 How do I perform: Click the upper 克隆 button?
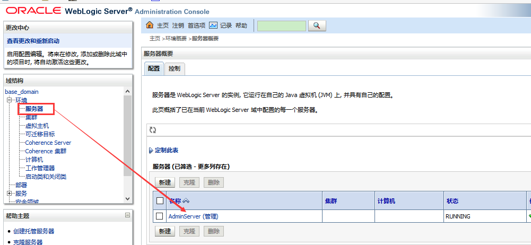189,182
